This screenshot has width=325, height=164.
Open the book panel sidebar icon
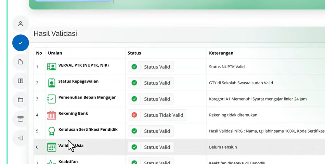(20, 81)
